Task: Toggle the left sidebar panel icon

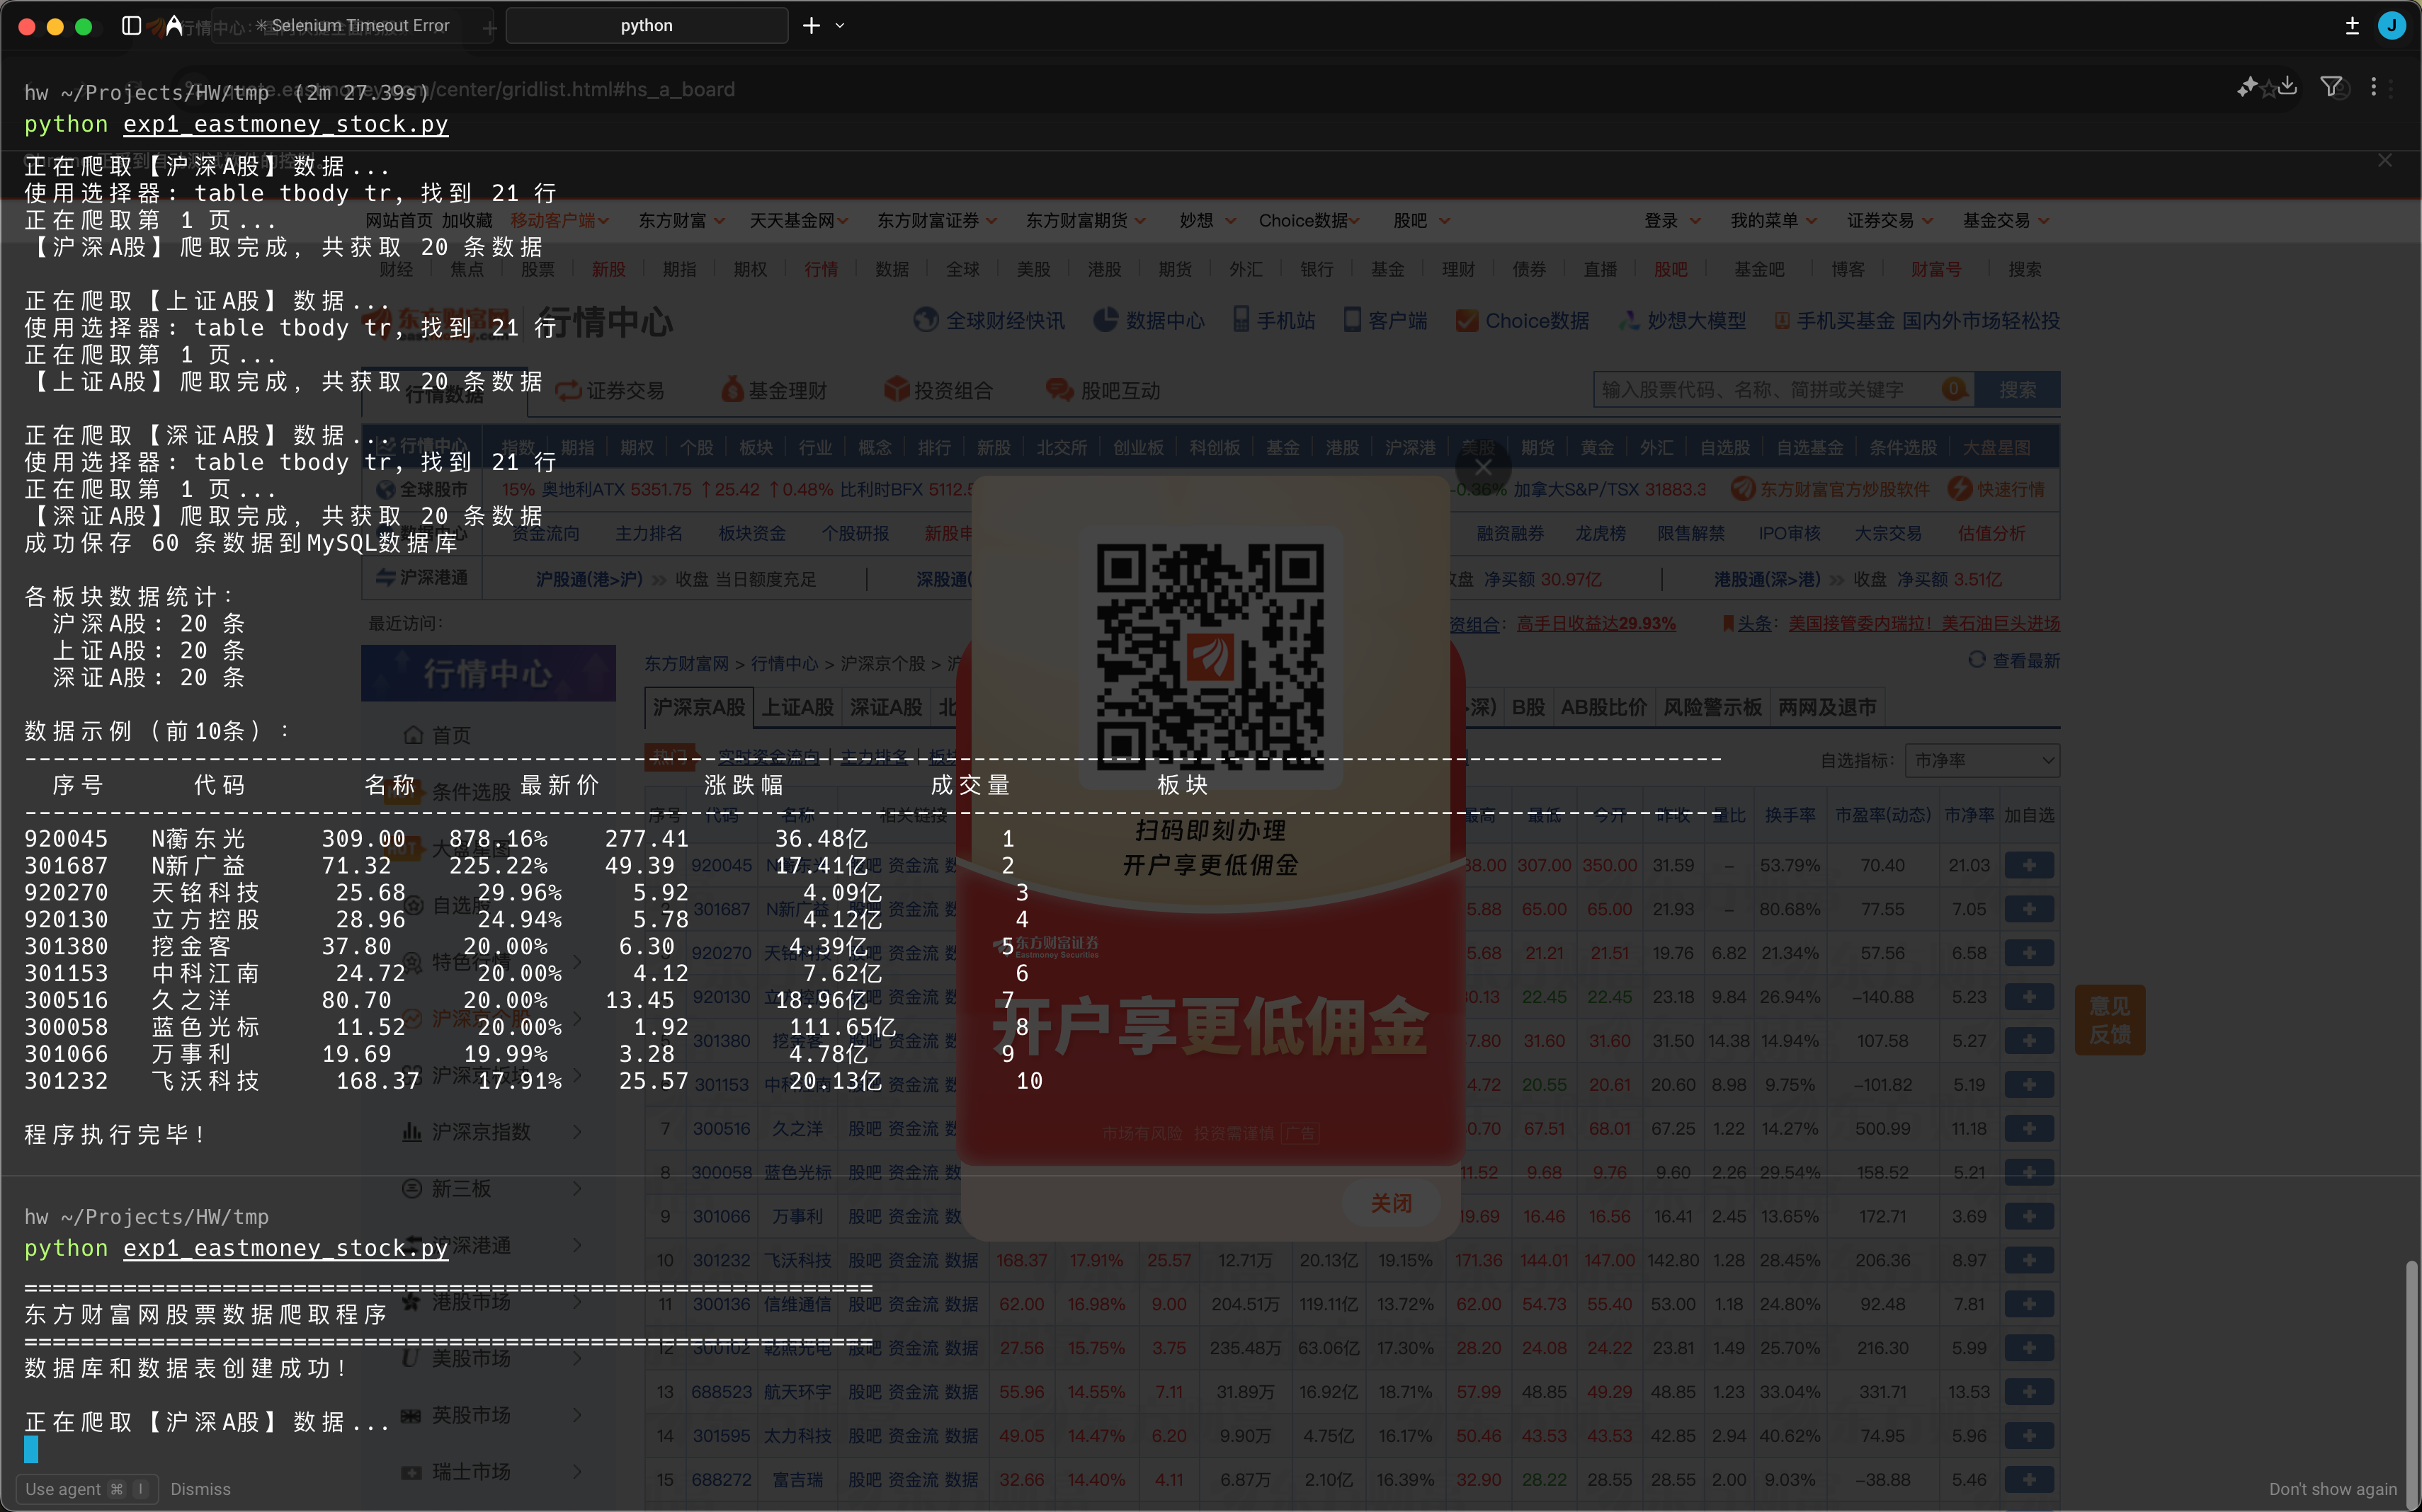Action: pyautogui.click(x=131, y=25)
